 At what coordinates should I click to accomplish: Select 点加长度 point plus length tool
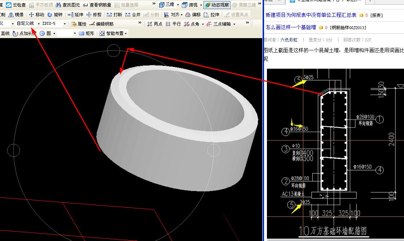tap(25, 33)
